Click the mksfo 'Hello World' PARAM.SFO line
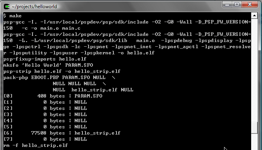 (x=48, y=65)
